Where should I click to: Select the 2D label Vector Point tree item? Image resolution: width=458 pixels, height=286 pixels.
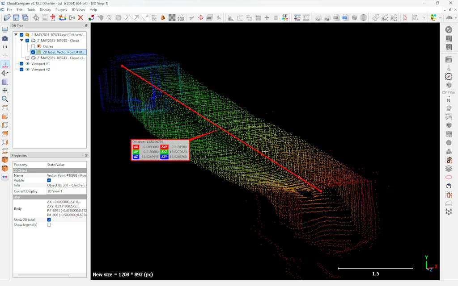pyautogui.click(x=63, y=52)
